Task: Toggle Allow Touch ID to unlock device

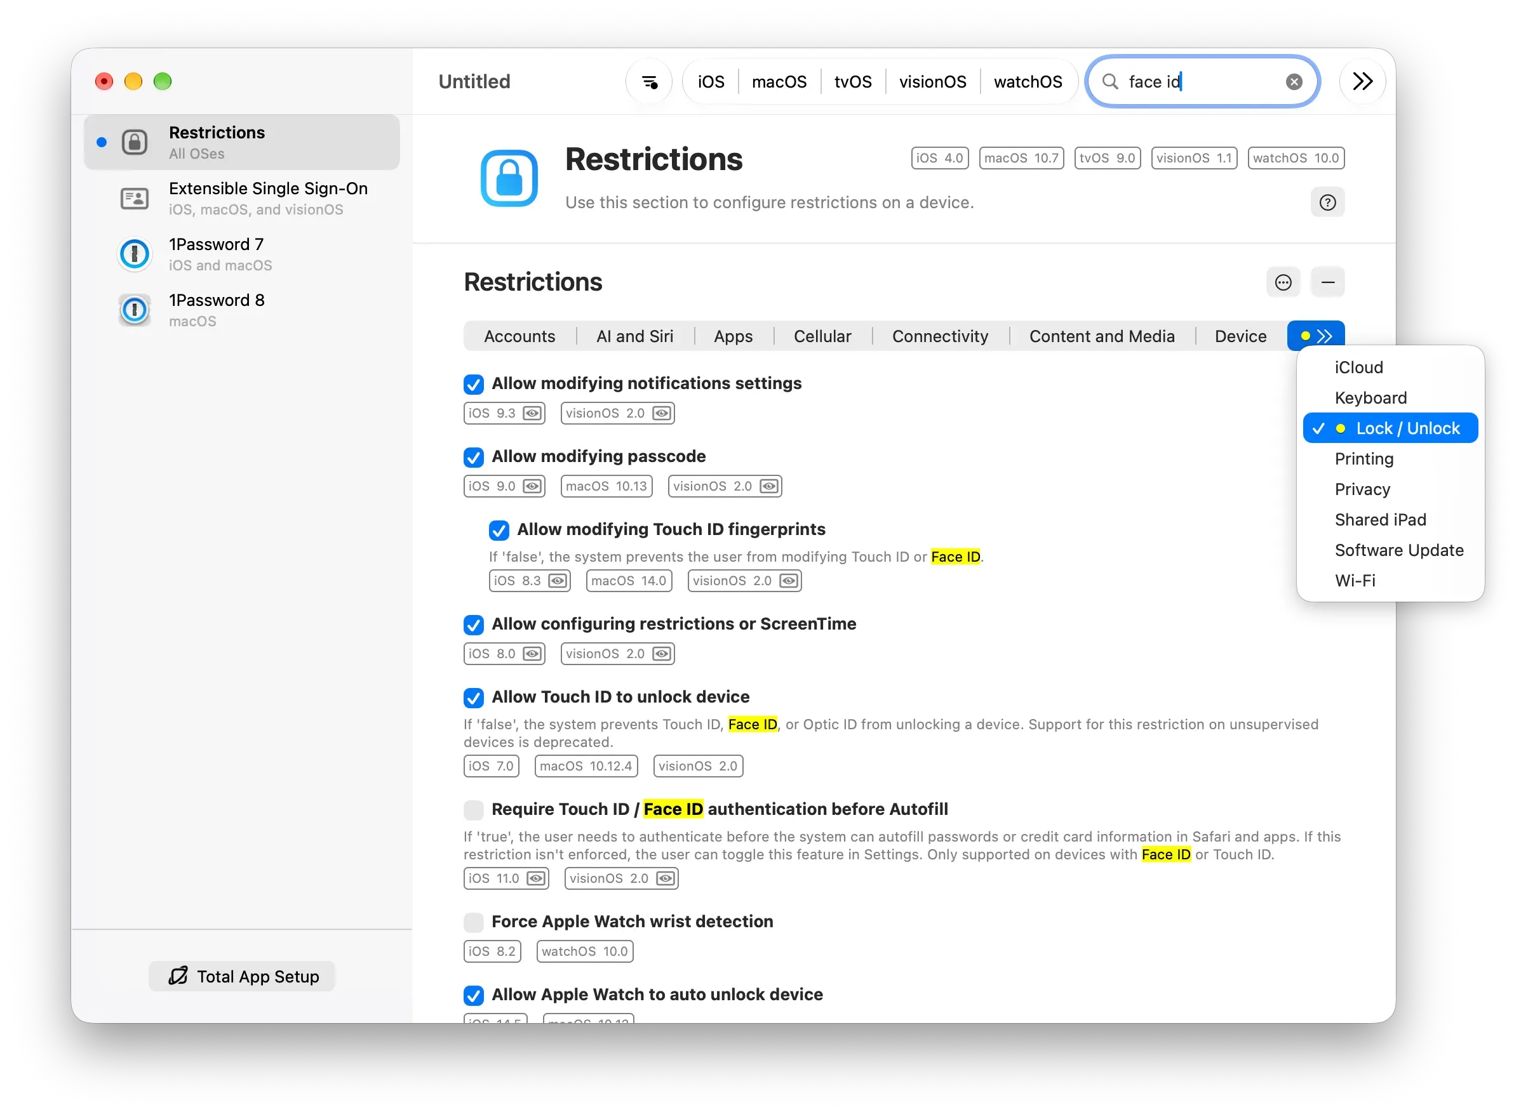Action: click(474, 699)
